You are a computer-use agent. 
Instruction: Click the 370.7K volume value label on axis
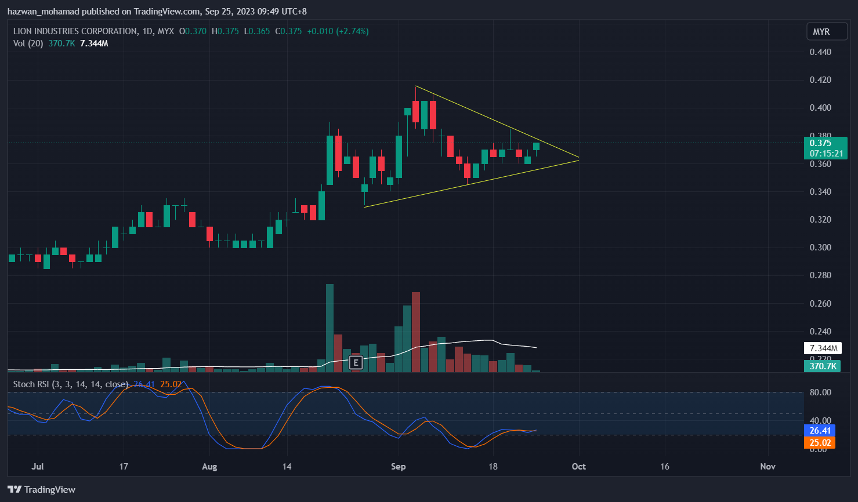coord(823,366)
